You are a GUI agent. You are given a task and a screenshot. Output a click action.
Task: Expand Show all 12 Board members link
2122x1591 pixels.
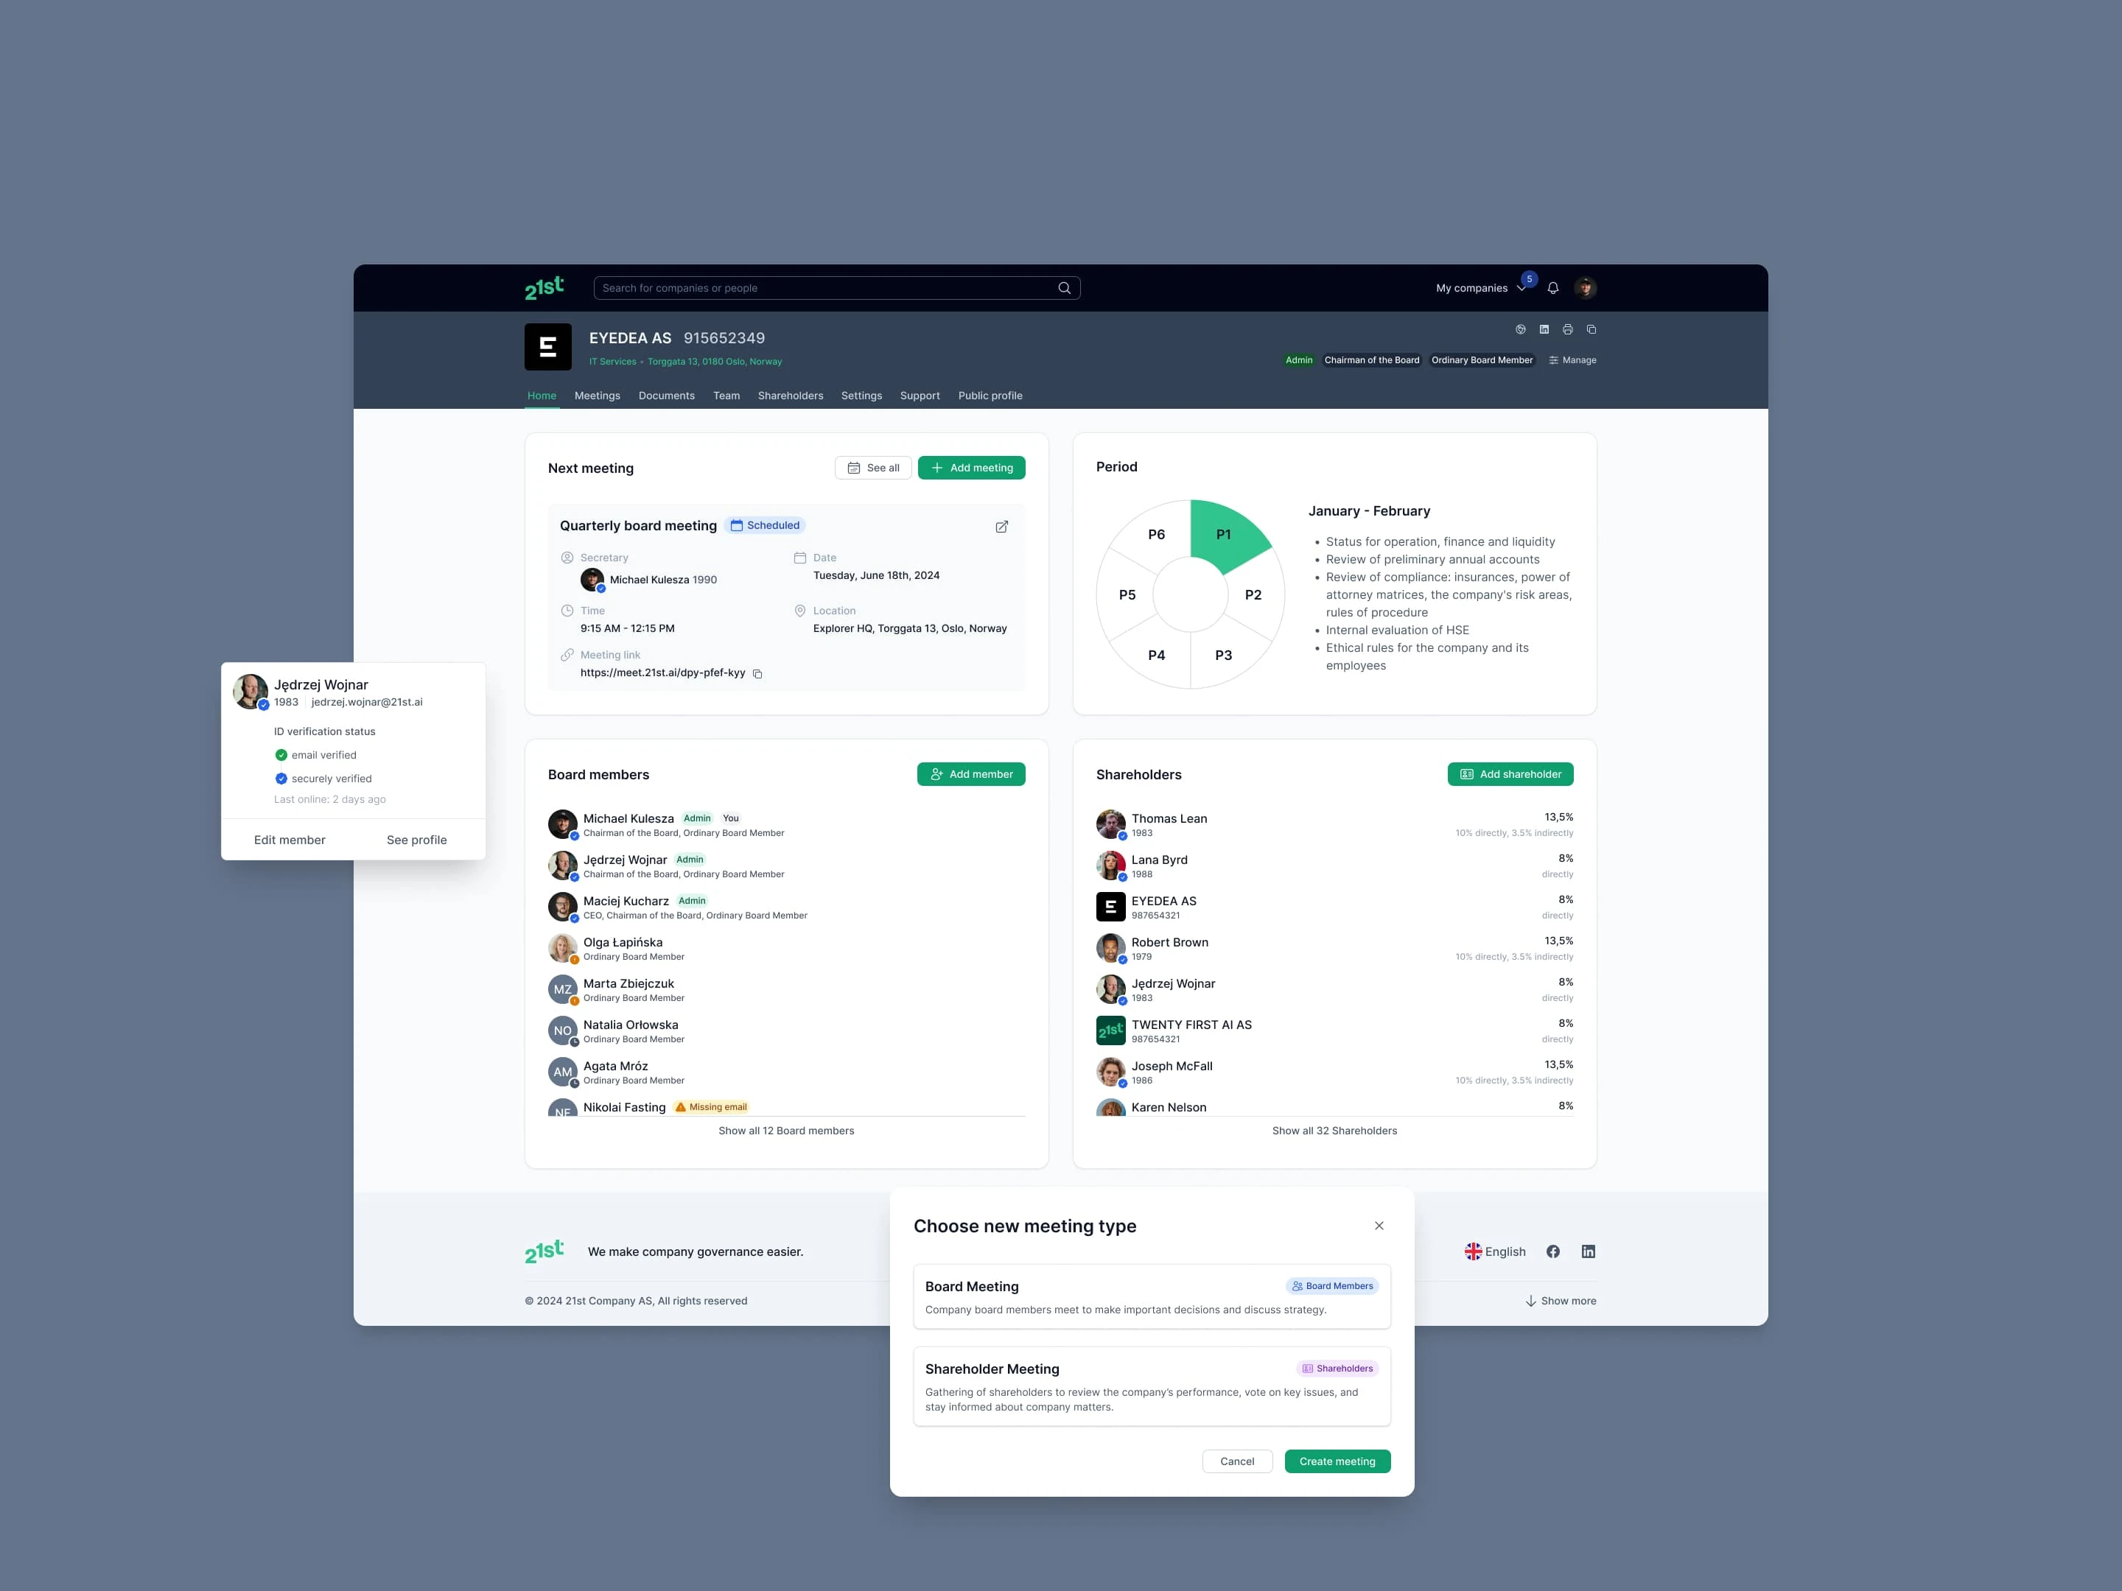click(785, 1131)
